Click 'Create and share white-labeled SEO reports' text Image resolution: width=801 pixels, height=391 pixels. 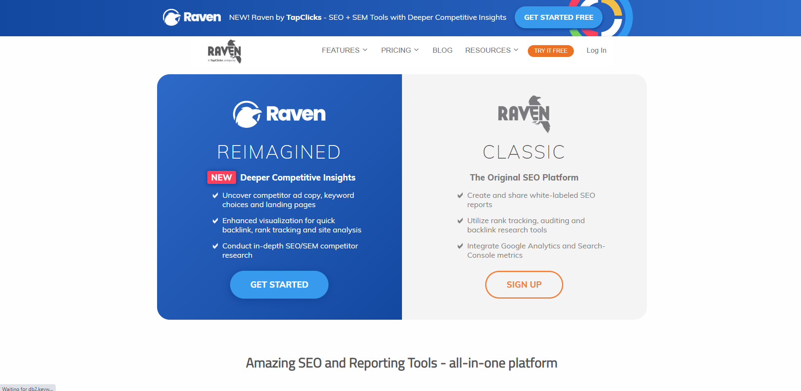pos(531,200)
